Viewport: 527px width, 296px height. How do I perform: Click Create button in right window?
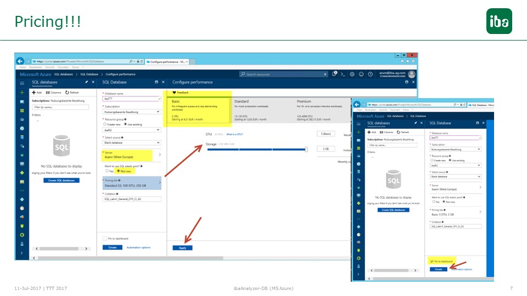click(x=439, y=269)
